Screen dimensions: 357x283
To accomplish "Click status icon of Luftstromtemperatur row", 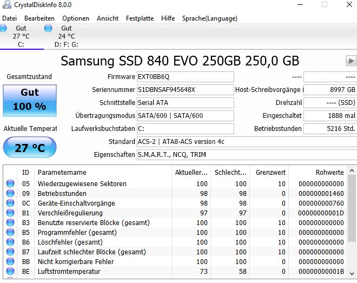I will tap(10, 272).
